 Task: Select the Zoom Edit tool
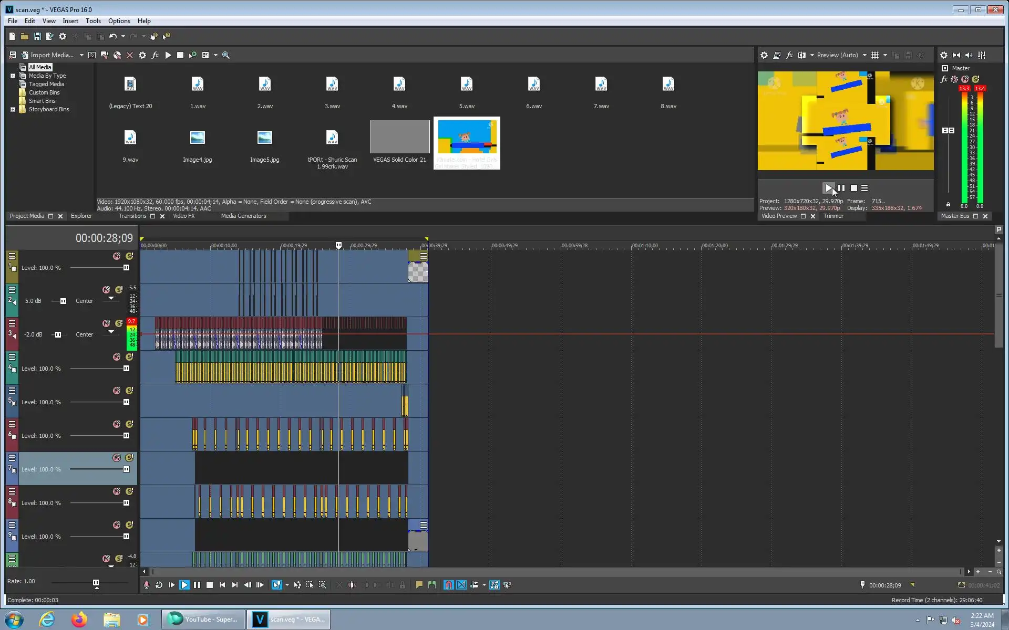click(323, 585)
